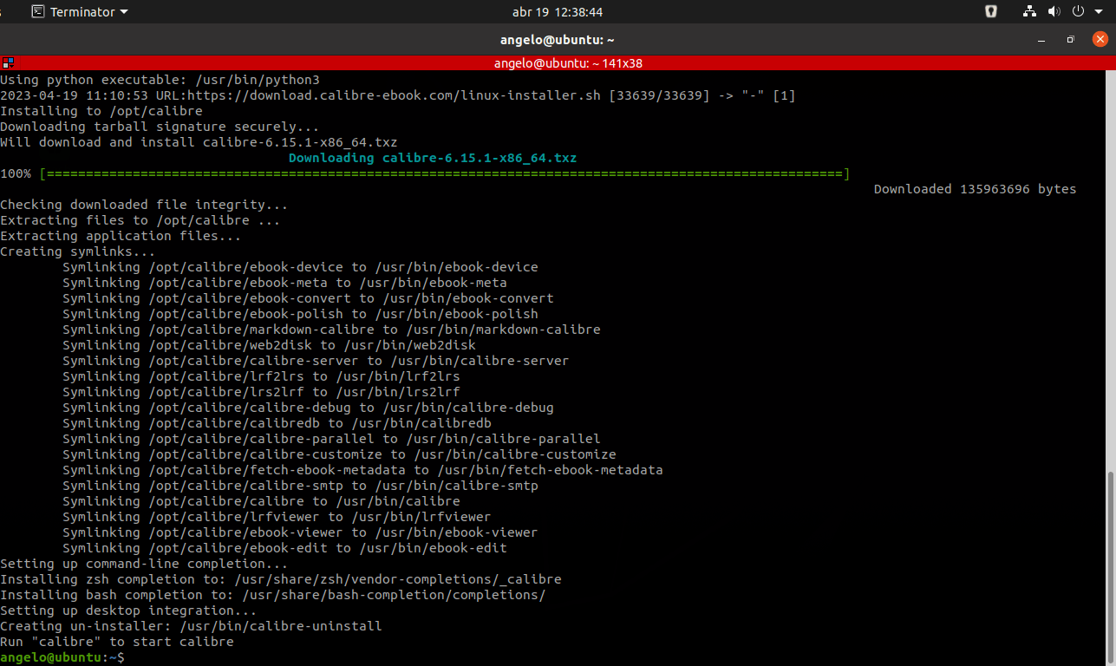Click the ebook-convert symlinking line
Viewport: 1116px width, 666px height.
coord(308,298)
